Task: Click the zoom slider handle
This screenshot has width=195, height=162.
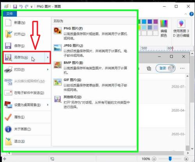Action: tap(170, 158)
